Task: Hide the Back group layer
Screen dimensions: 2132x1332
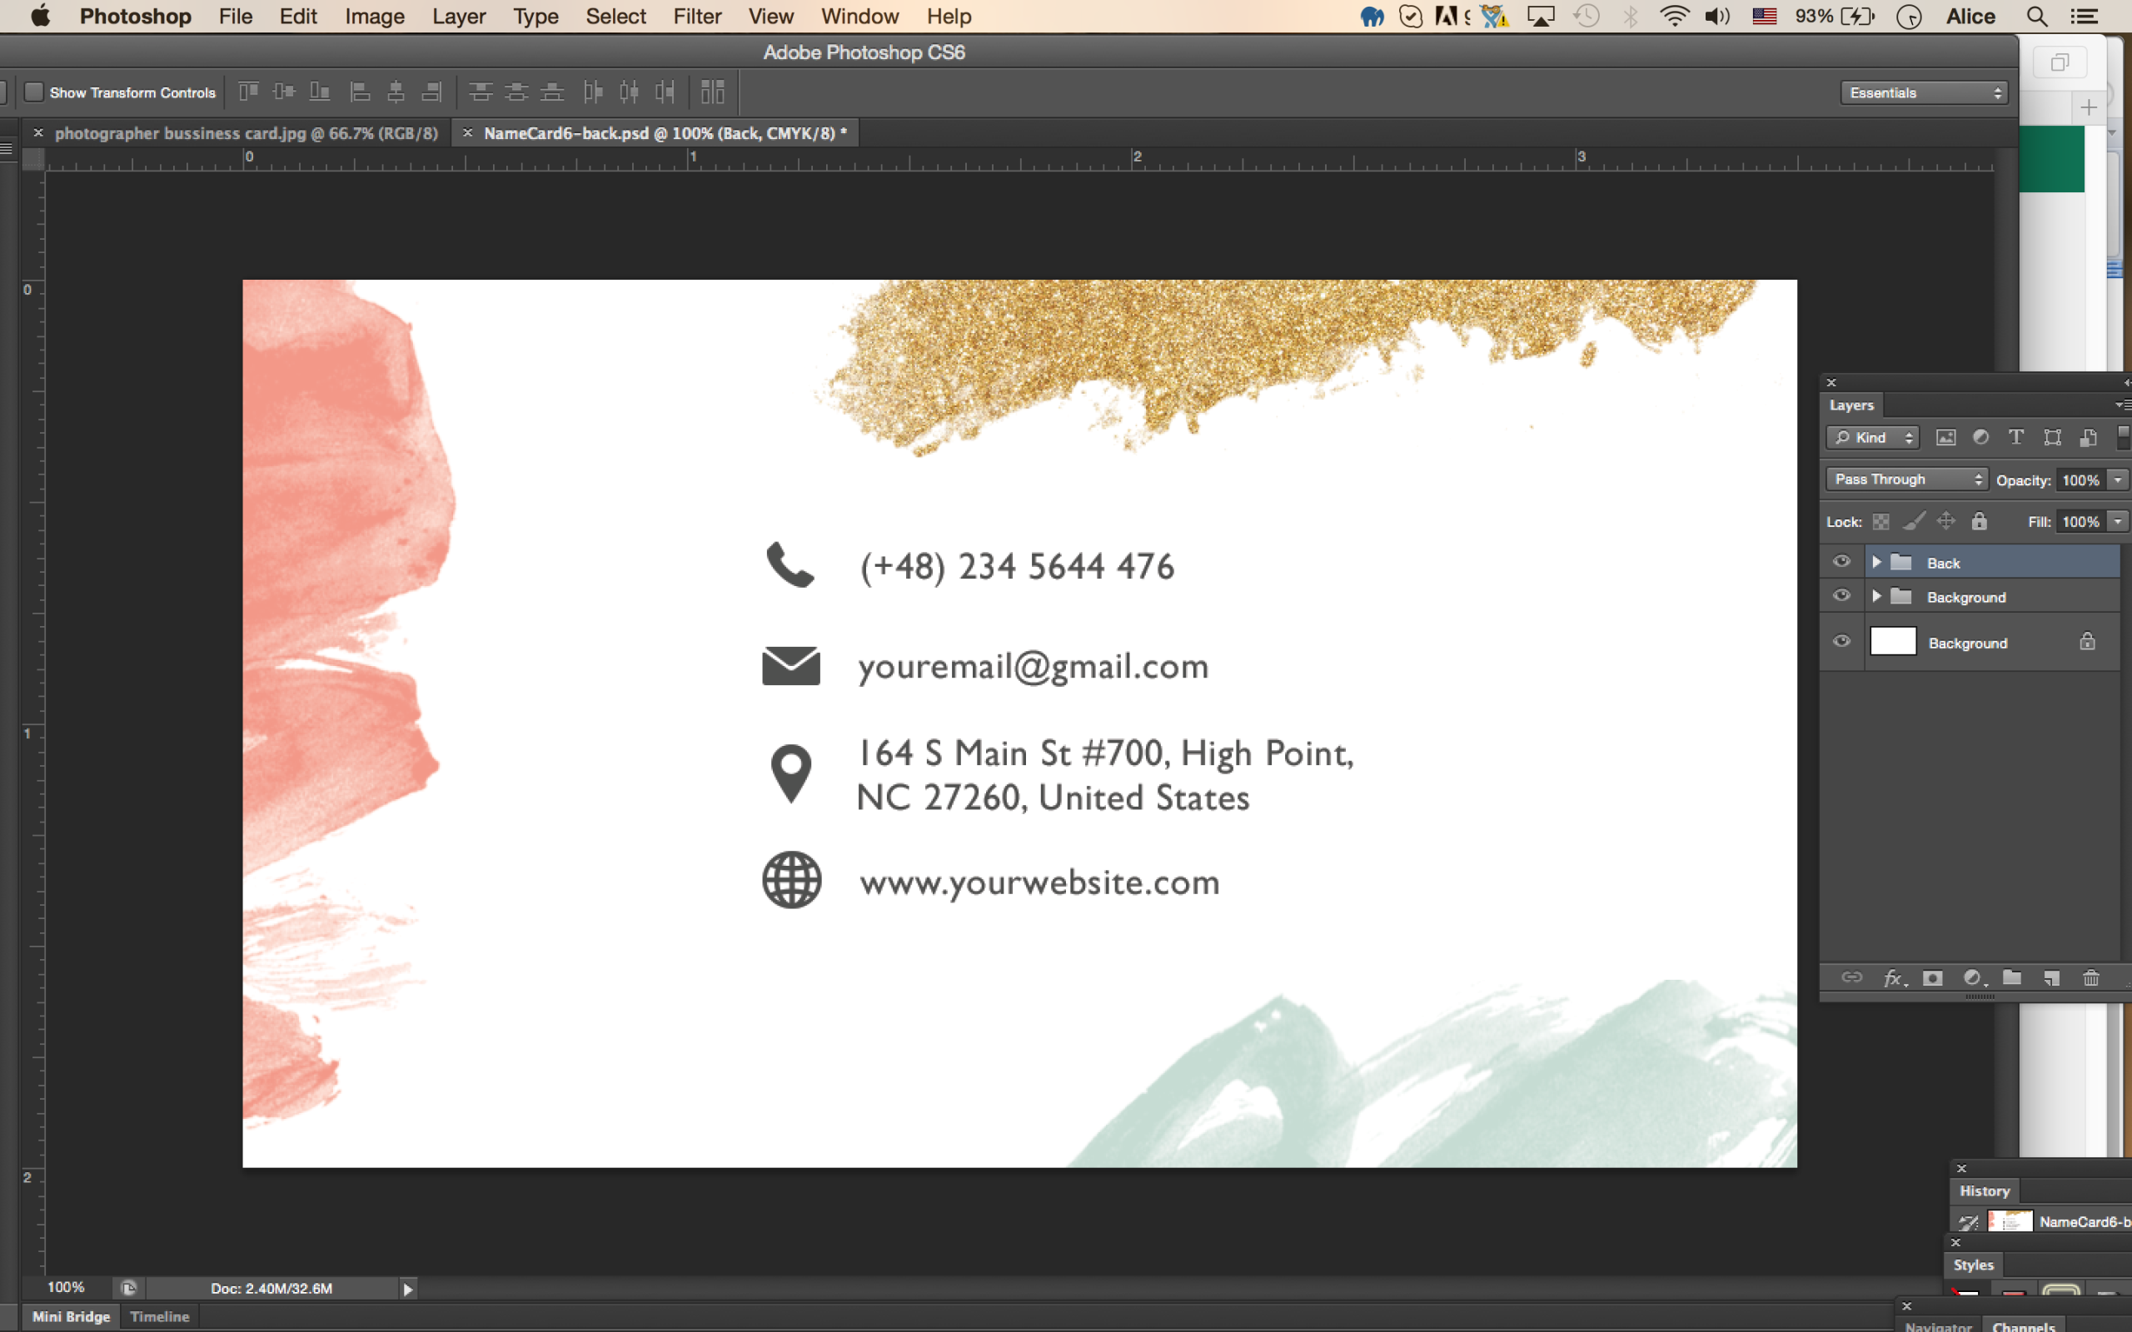Action: pos(1841,562)
